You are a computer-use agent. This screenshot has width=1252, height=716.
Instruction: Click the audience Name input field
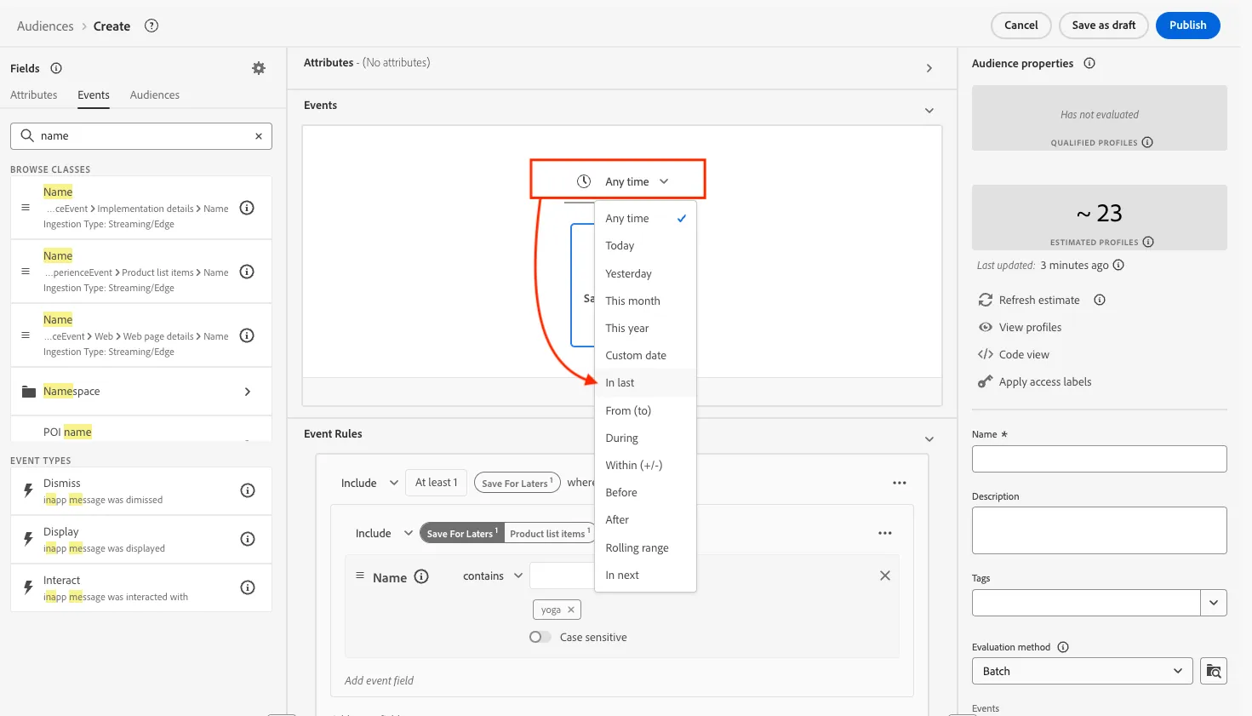point(1100,459)
